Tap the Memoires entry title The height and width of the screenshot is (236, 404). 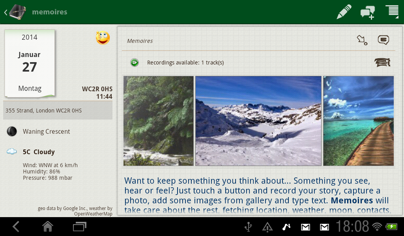click(140, 41)
